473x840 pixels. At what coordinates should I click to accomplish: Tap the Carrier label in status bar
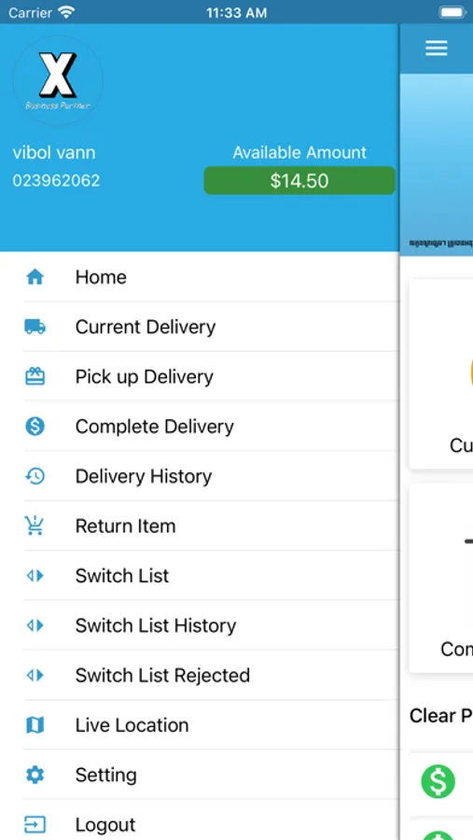(31, 13)
